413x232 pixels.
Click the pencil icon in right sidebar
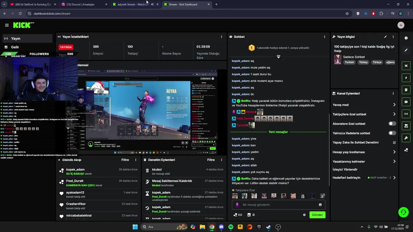[x=406, y=50]
